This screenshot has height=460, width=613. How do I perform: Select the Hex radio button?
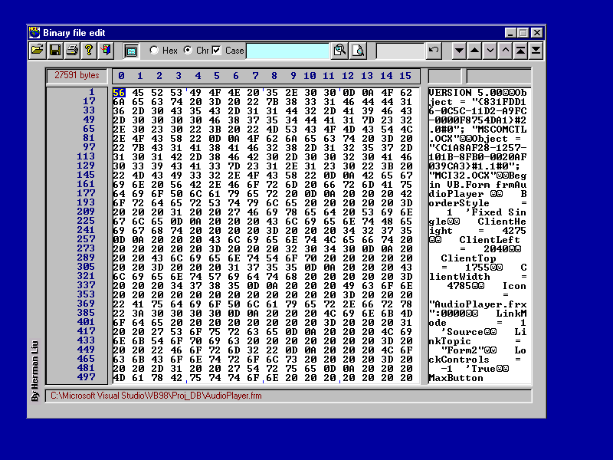pos(154,51)
